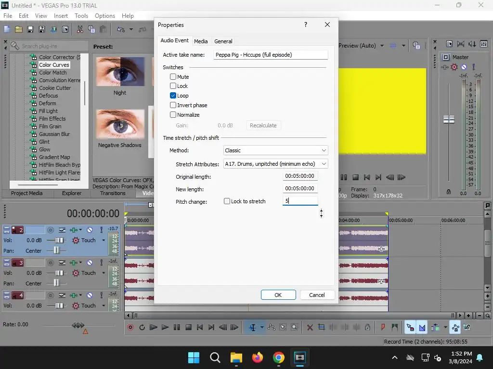The image size is (493, 369).
Task: Click the OK button
Action: click(x=278, y=295)
